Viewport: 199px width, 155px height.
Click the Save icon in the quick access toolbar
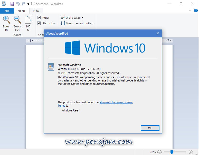(x=12, y=4)
